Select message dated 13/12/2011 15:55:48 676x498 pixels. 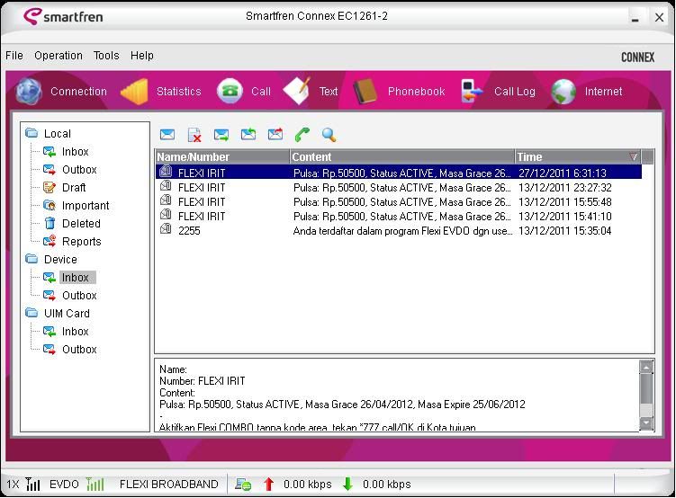pyautogui.click(x=399, y=202)
